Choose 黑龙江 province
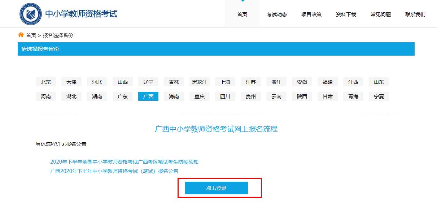The image size is (437, 203). (200, 82)
